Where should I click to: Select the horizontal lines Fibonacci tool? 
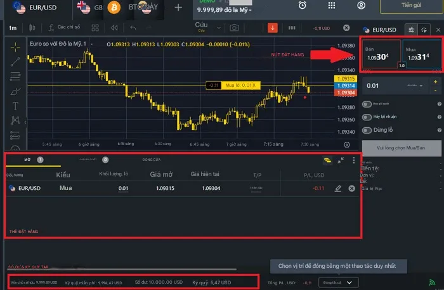(15, 77)
